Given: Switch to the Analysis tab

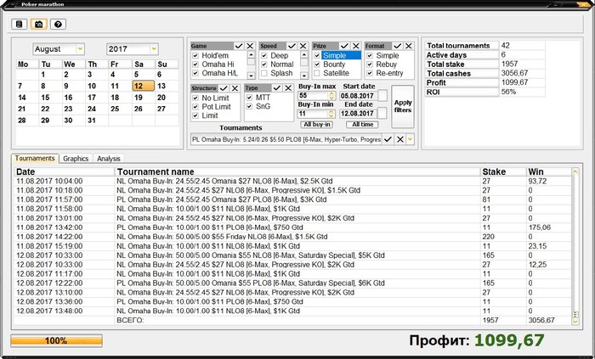Looking at the screenshot, I should pos(109,159).
